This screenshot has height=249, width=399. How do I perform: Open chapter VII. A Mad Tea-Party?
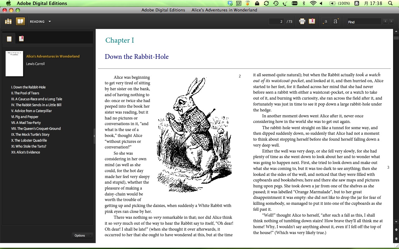tap(26, 123)
